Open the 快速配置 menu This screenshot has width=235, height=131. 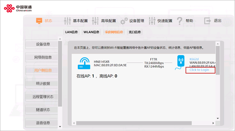coord(165,21)
